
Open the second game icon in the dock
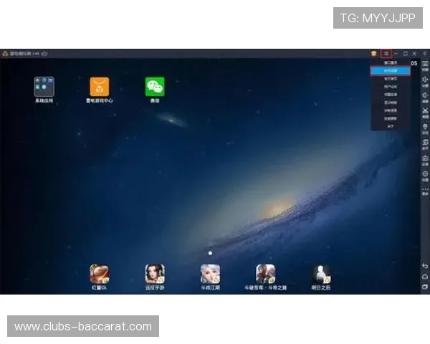point(155,274)
